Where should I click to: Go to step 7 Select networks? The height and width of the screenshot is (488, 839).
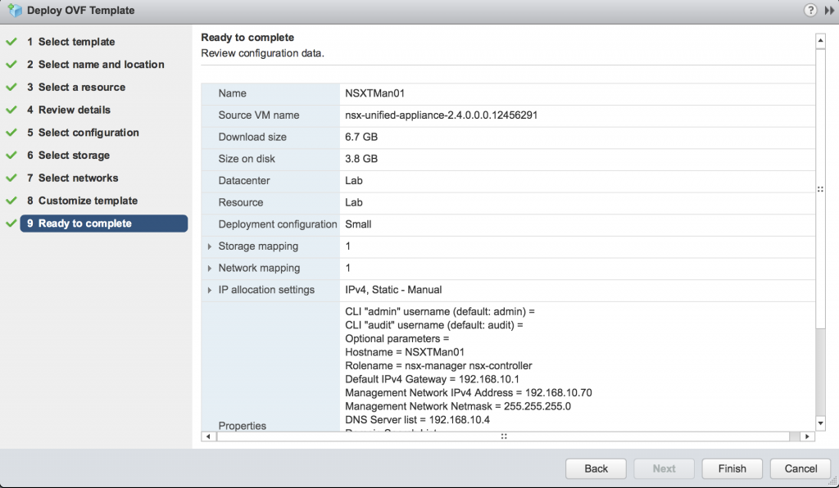tap(73, 178)
